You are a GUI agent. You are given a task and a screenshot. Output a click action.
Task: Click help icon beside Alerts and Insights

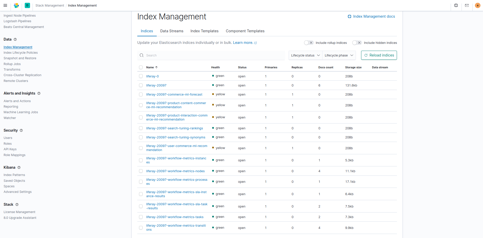pos(39,93)
